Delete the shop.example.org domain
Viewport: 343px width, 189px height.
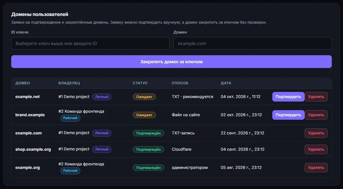[316, 149]
